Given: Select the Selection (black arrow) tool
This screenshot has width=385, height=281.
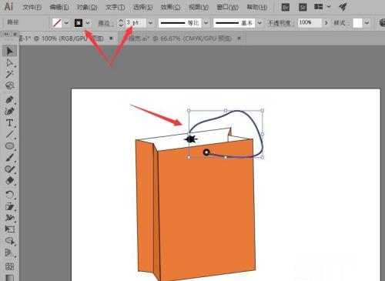Looking at the screenshot, I should [10, 51].
